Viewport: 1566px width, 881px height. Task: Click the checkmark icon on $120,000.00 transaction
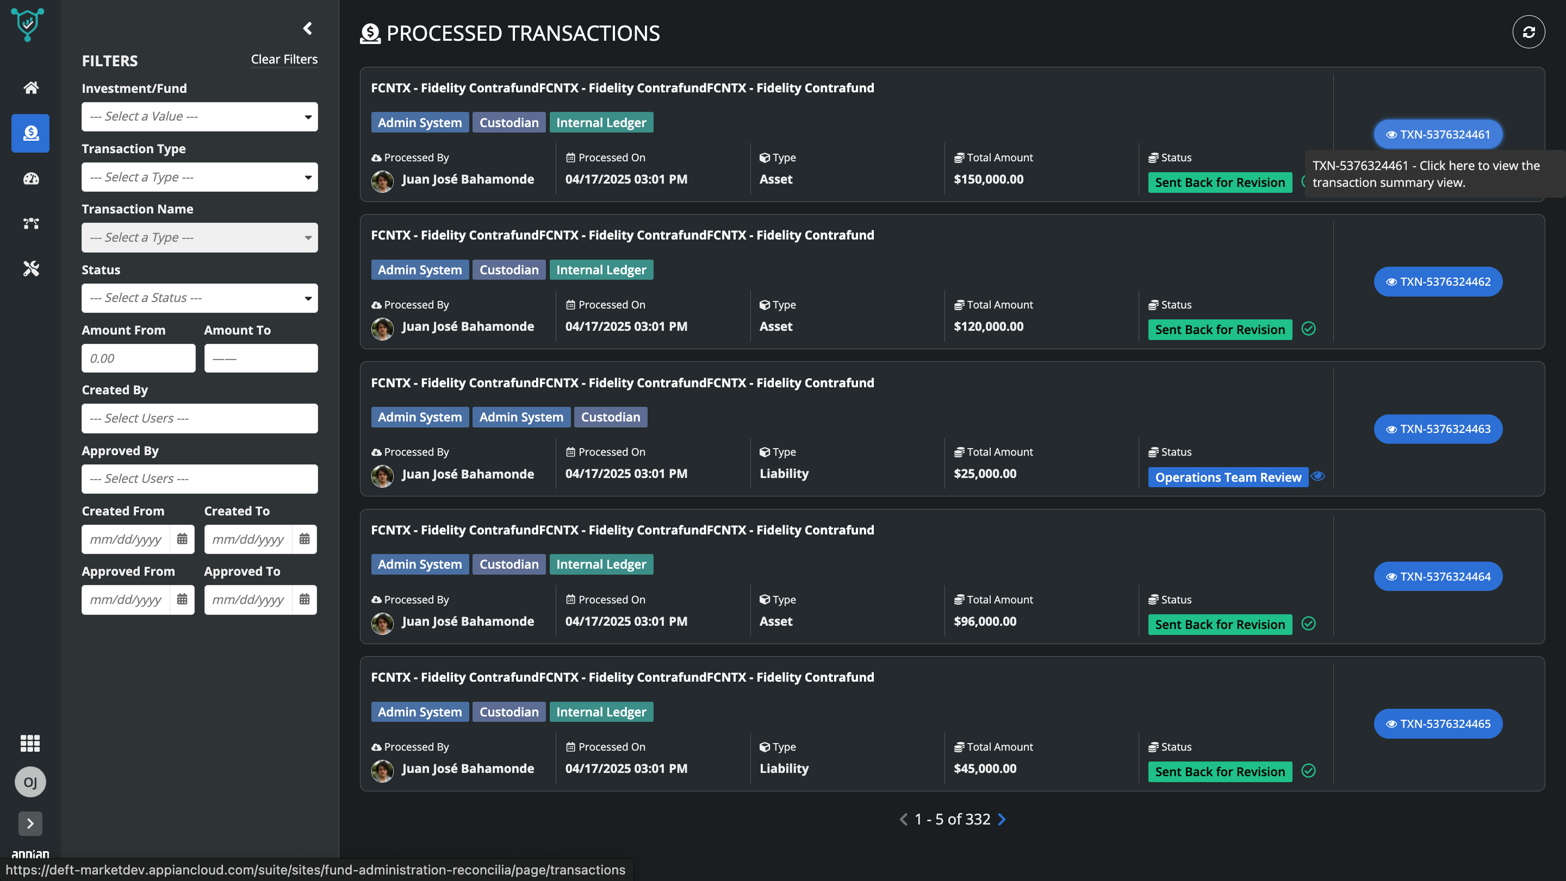coord(1309,329)
